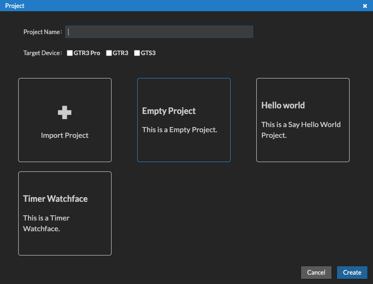Click the 'Project Name:' label
This screenshot has width=373, height=284.
[42, 32]
